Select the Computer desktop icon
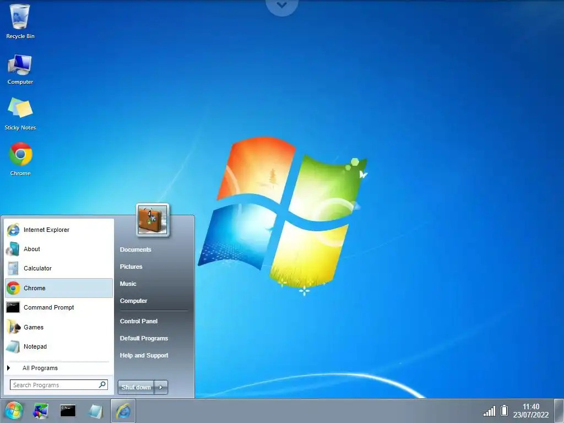 click(20, 69)
